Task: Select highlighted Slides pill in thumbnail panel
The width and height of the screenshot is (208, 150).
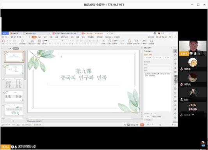Action: pyautogui.click(x=16, y=49)
